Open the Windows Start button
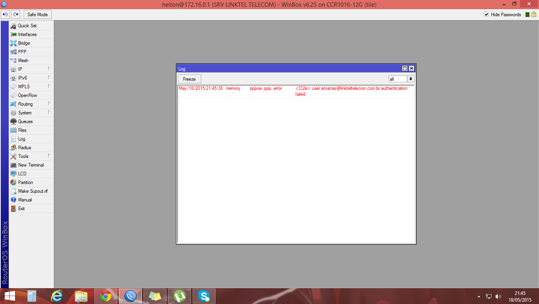539x304 pixels. pyautogui.click(x=10, y=296)
